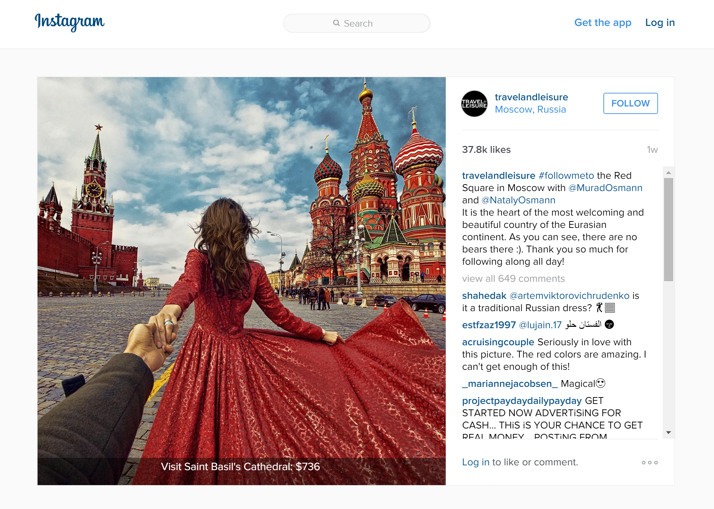Click Log in to like or comment
The width and height of the screenshot is (714, 509).
pyautogui.click(x=475, y=462)
